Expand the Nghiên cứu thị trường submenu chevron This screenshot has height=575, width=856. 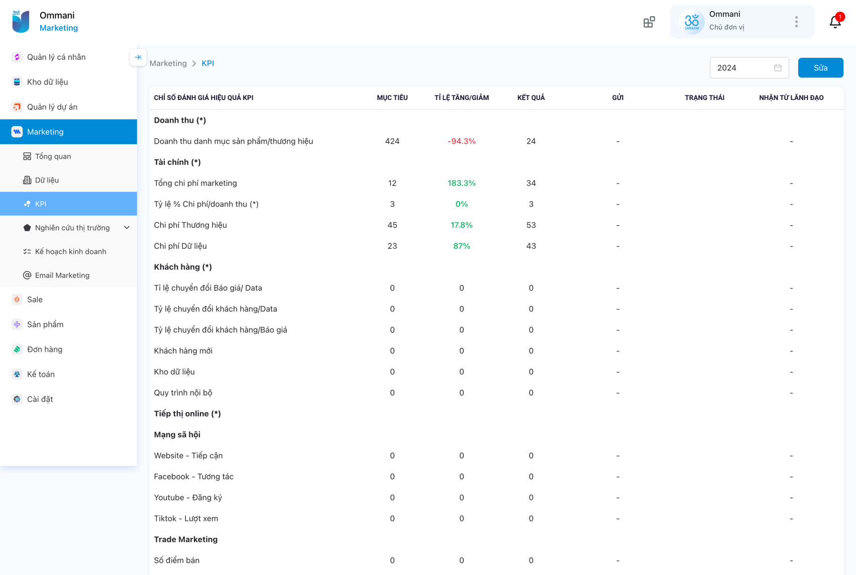tap(127, 228)
